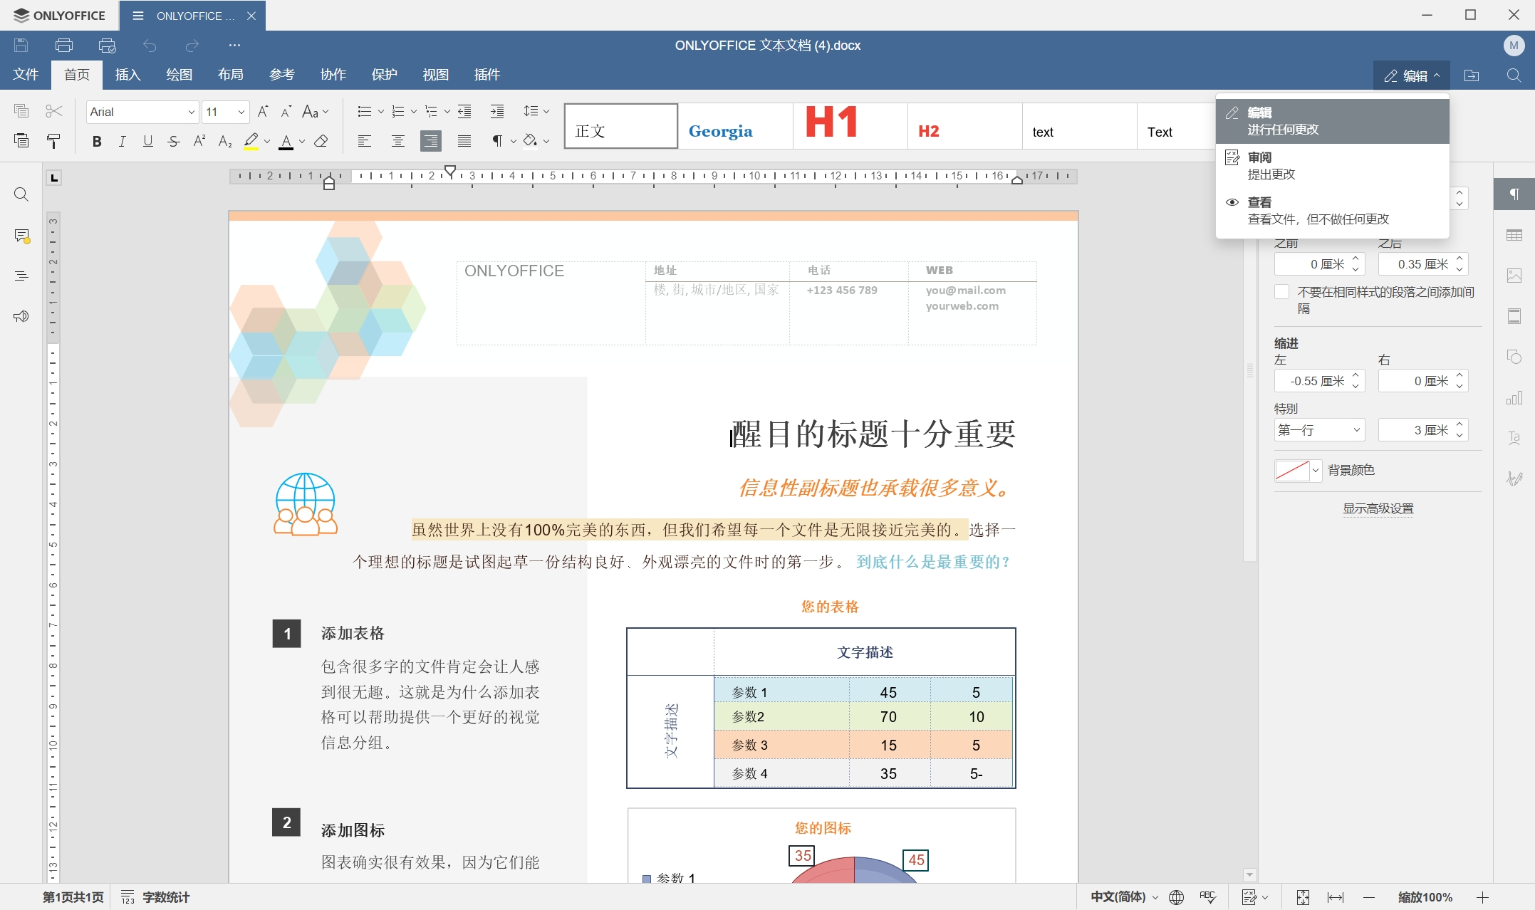
Task: Toggle nonprinting characters paragraph mark
Action: pos(497,141)
